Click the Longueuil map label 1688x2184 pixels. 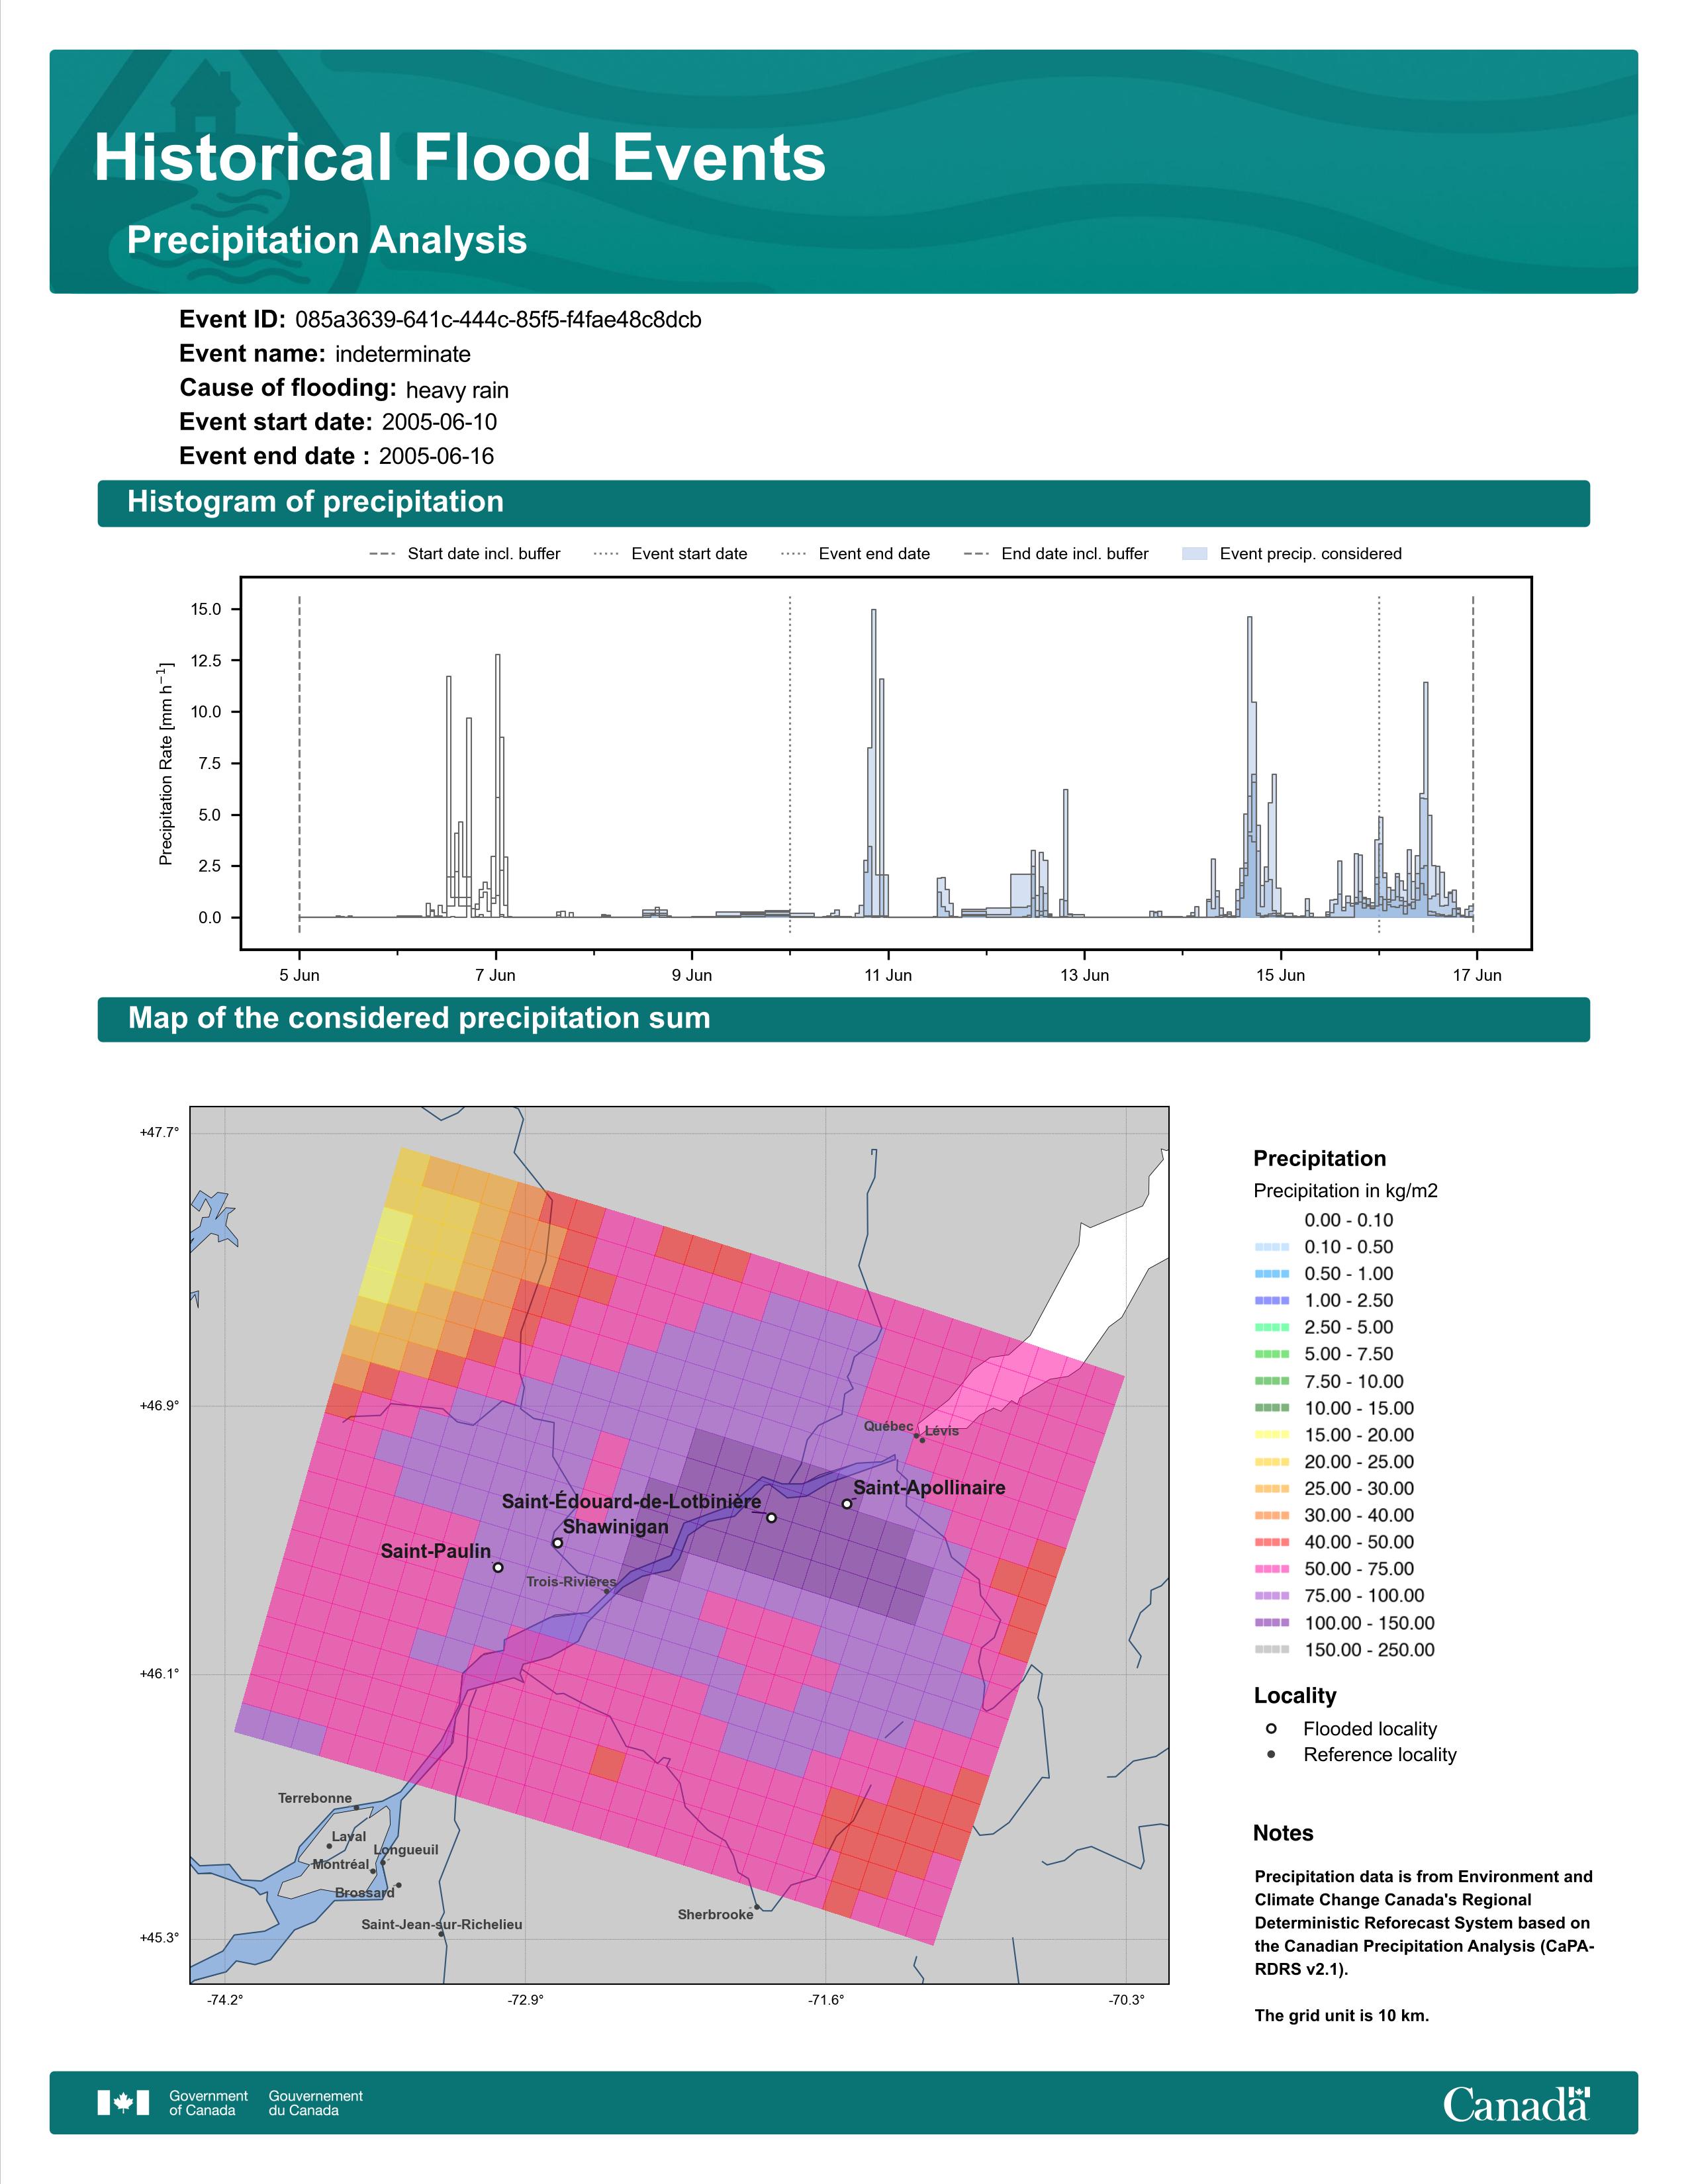point(406,1849)
